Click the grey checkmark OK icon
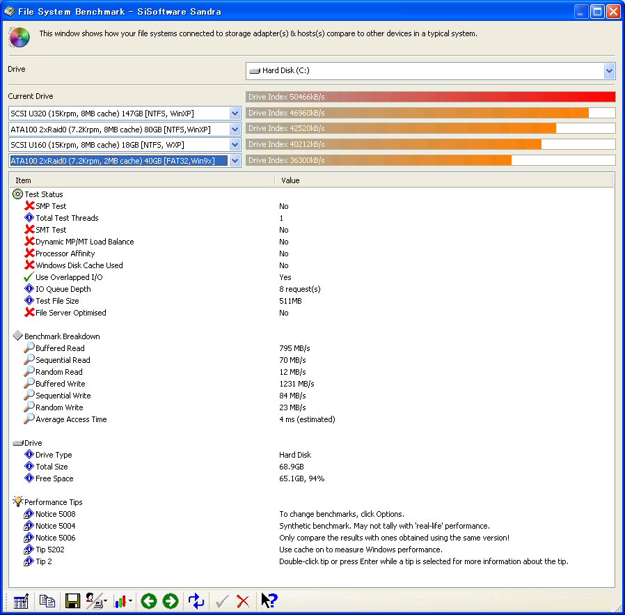 pos(222,601)
